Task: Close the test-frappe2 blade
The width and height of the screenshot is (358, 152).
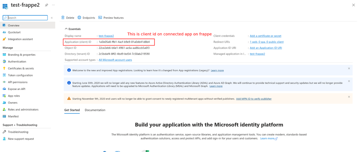Action: coord(353,5)
